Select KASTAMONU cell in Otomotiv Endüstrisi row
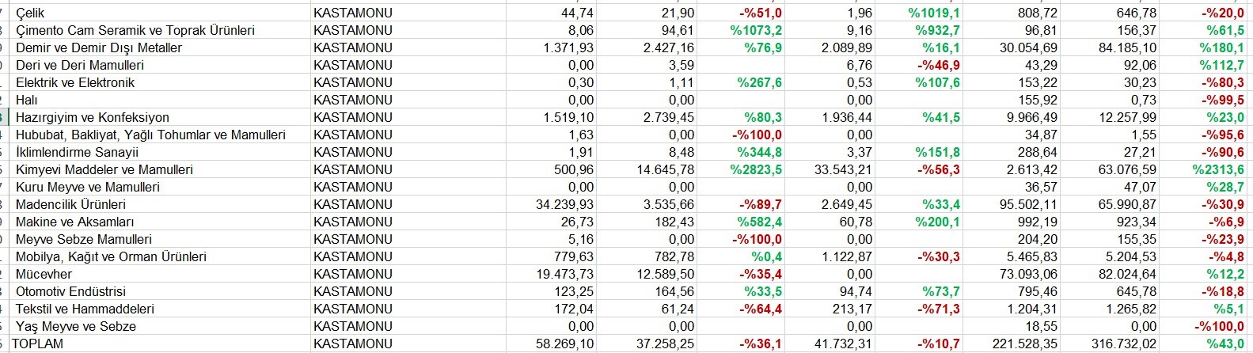 coord(353,291)
